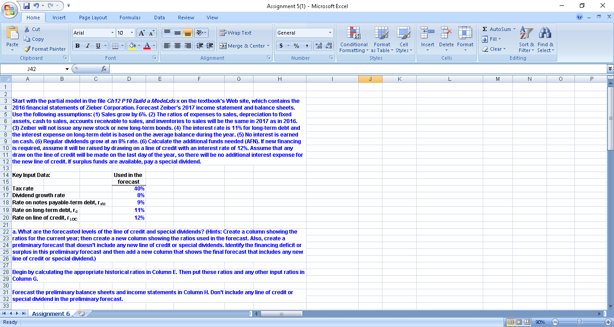
Task: Toggle bold formatting
Action: [x=76, y=46]
